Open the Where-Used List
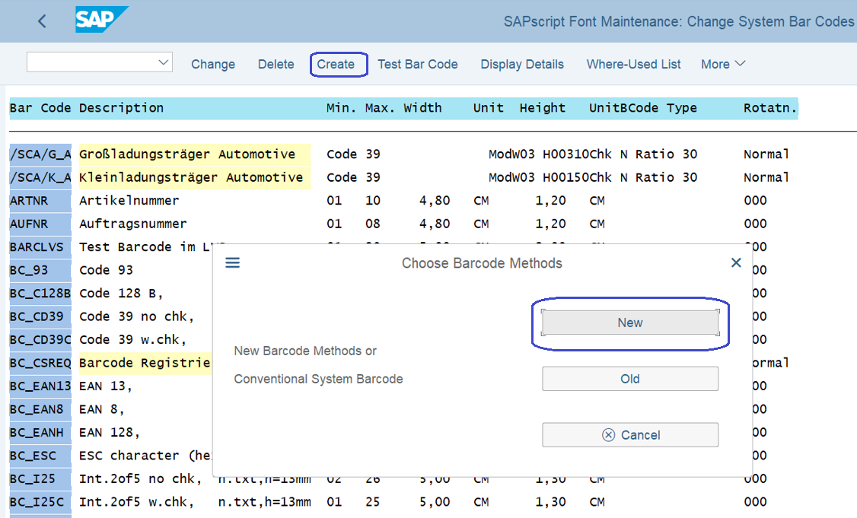The height and width of the screenshot is (518, 857). [x=633, y=65]
